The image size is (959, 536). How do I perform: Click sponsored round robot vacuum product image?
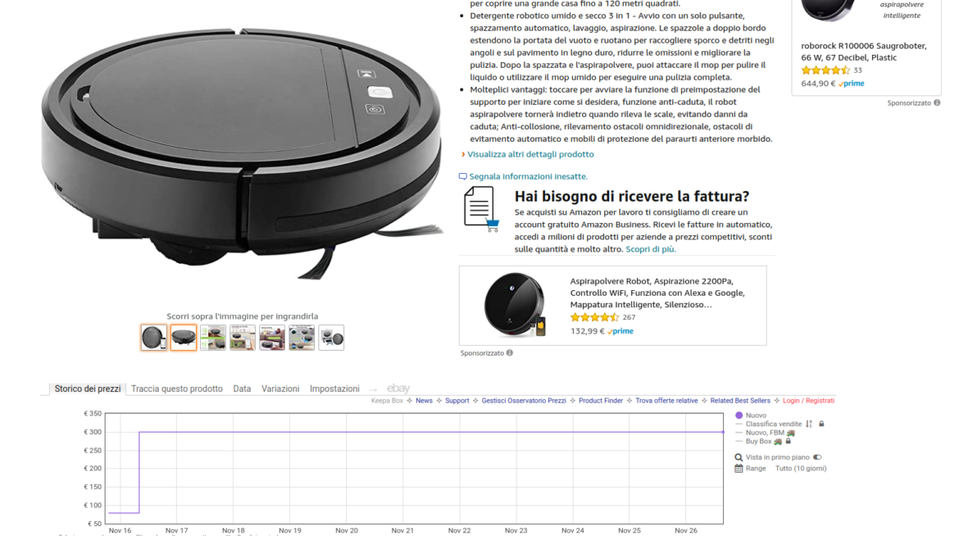(x=515, y=305)
